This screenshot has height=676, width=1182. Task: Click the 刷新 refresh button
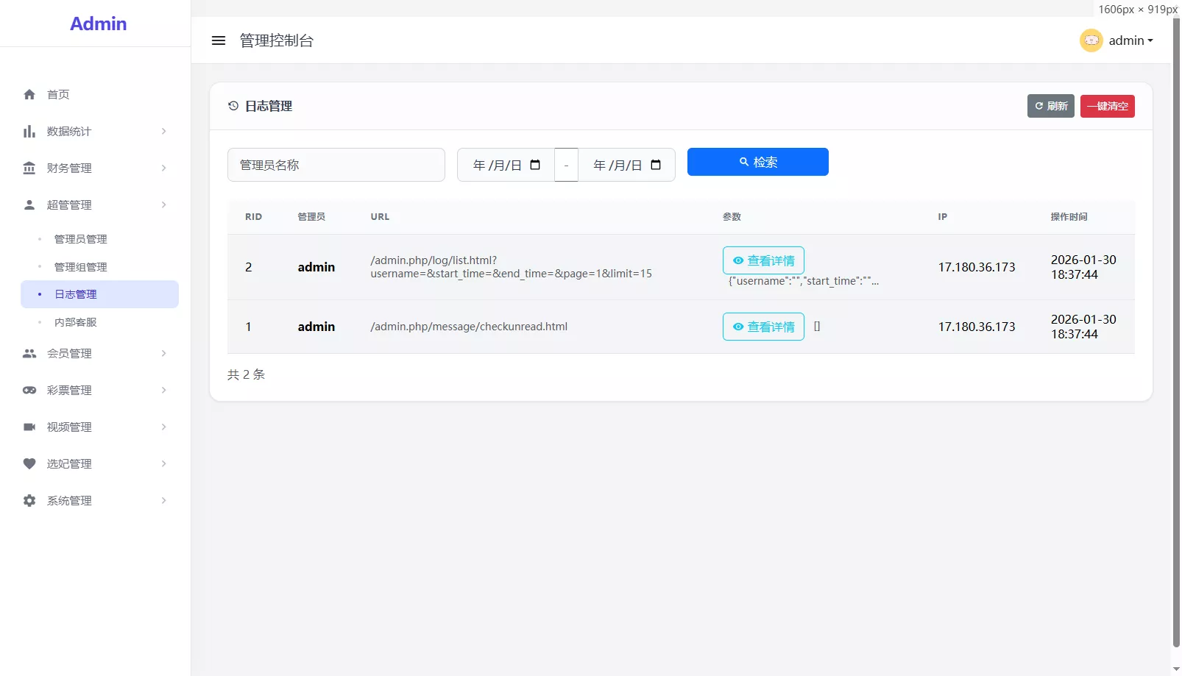coord(1050,106)
